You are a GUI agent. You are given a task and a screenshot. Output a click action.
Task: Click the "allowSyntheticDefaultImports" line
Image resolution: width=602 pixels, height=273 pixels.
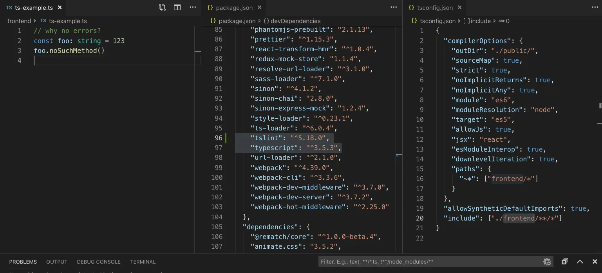[516, 208]
